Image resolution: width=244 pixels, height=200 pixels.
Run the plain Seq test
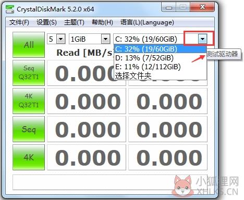pos(29,129)
